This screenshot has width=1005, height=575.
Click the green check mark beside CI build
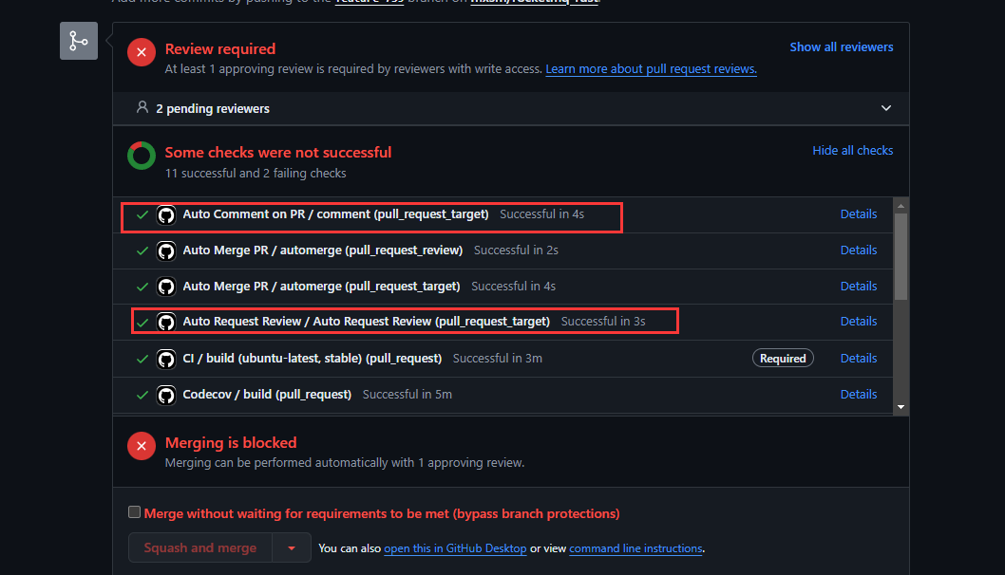[142, 358]
